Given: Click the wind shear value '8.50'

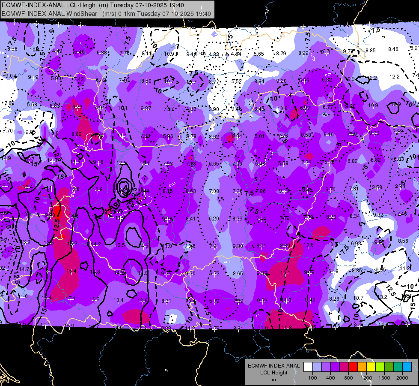Looking at the screenshot, I should (146, 81).
